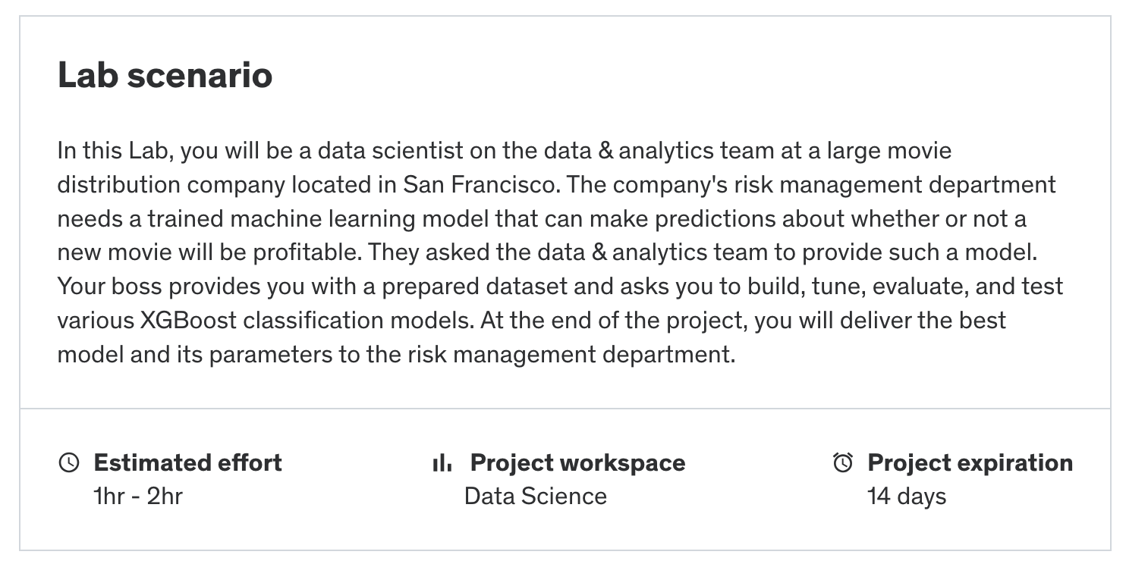Image resolution: width=1126 pixels, height=564 pixels.
Task: Click the clock icon beside Estimated effort
Action: [x=68, y=462]
